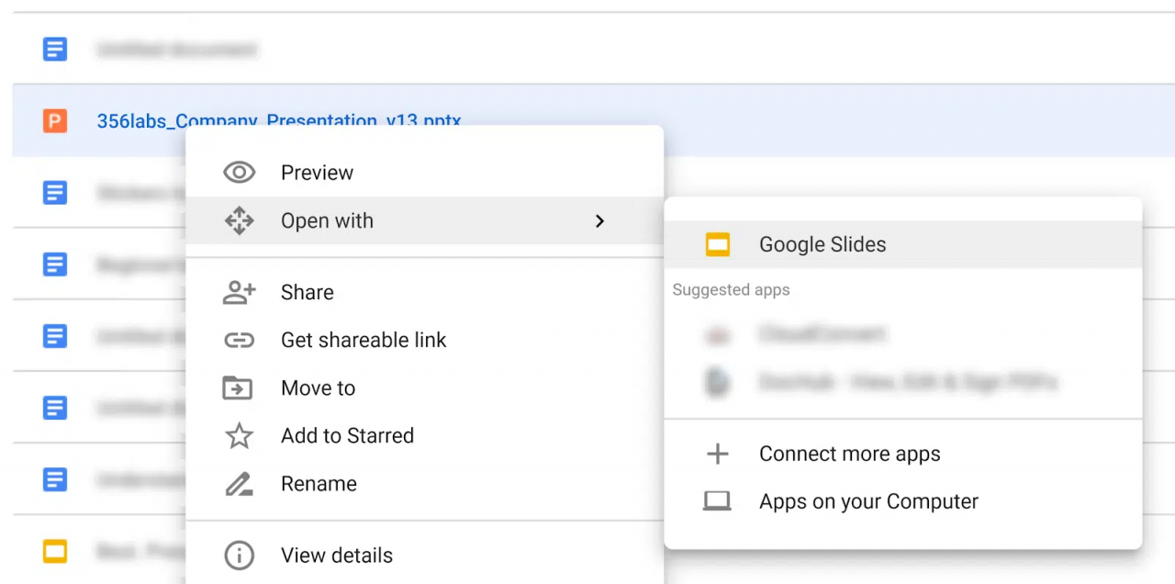
Task: Click the Move to folder icon
Action: 239,387
